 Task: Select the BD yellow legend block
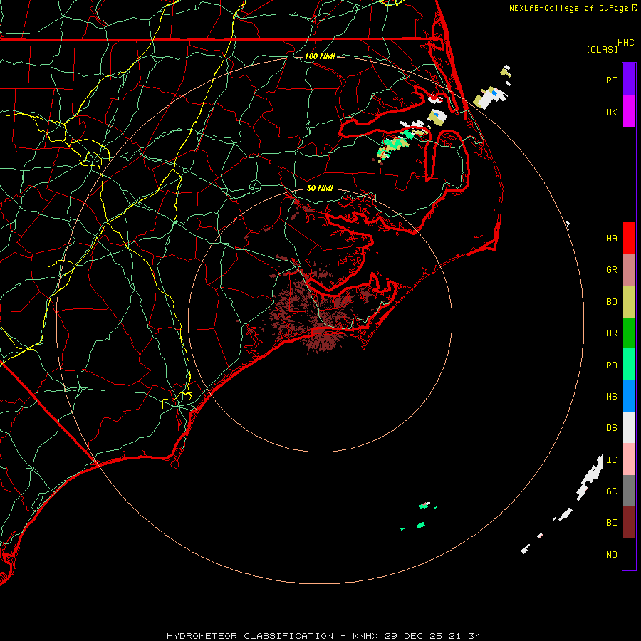pos(629,302)
